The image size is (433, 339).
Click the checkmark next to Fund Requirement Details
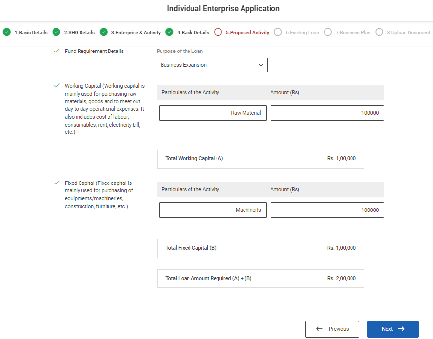[57, 51]
